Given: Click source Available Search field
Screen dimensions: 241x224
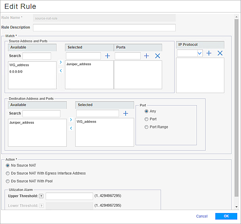Looking at the screenshot, I should [37, 56].
